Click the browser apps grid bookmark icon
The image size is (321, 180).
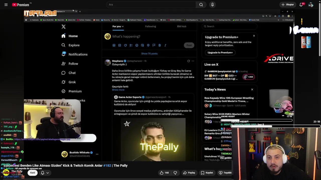point(26,20)
